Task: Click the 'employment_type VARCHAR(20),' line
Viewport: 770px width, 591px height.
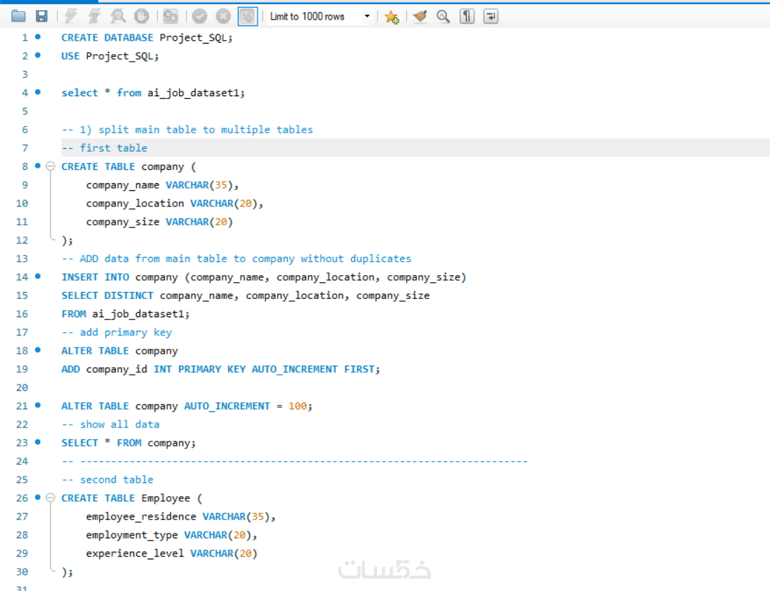Action: (x=171, y=535)
